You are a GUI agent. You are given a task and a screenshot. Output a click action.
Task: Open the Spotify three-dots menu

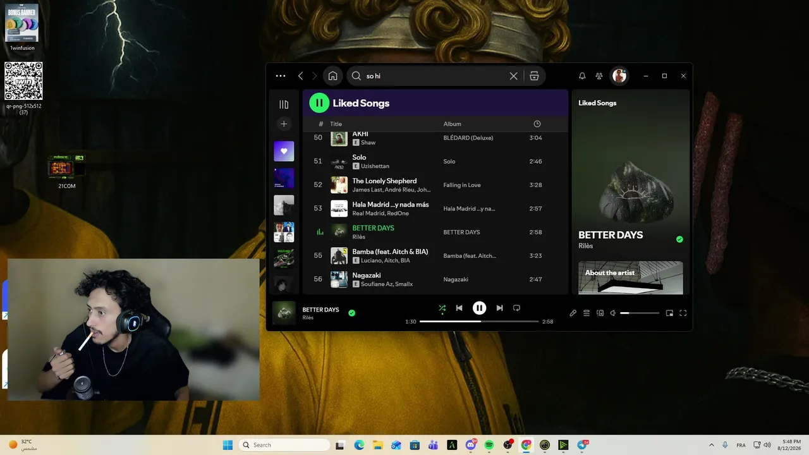click(281, 76)
